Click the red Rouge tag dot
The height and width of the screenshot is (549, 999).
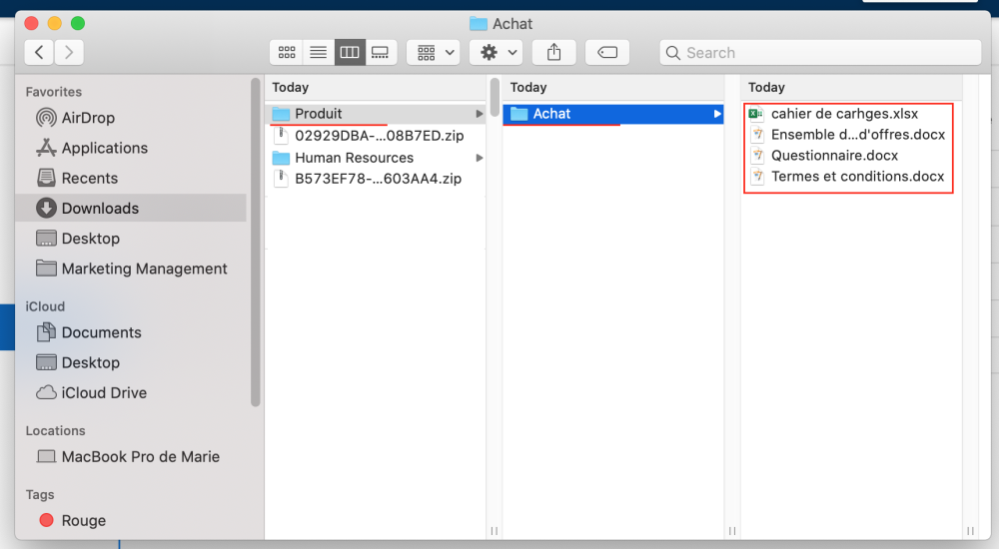pos(46,520)
